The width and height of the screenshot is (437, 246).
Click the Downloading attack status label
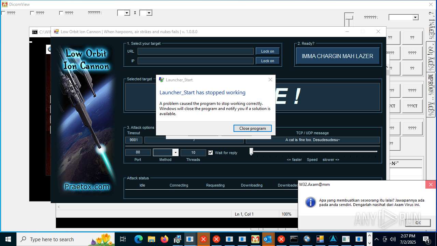[x=252, y=185]
